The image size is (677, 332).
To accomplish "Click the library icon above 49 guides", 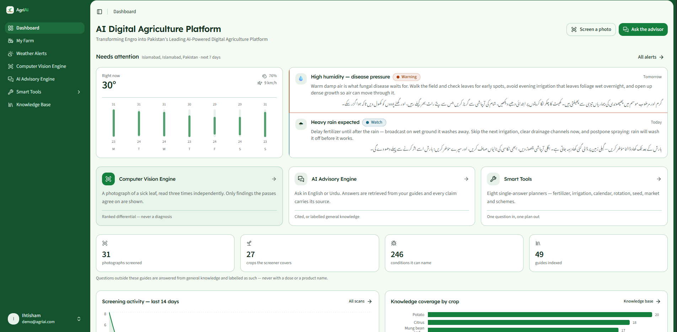I will [538, 243].
